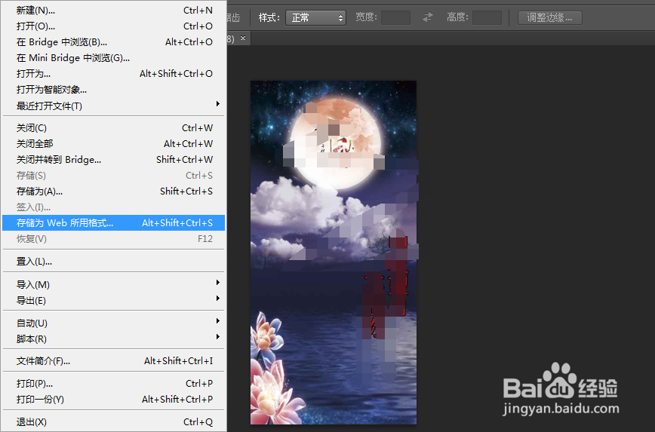Viewport: 655px width, 432px height.
Task: Click 打印(P)... menu entry
Action: (x=114, y=384)
